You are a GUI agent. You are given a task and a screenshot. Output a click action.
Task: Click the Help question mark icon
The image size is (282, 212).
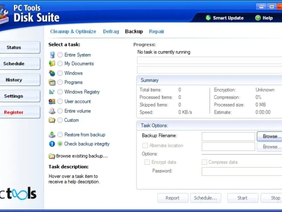pos(258,18)
